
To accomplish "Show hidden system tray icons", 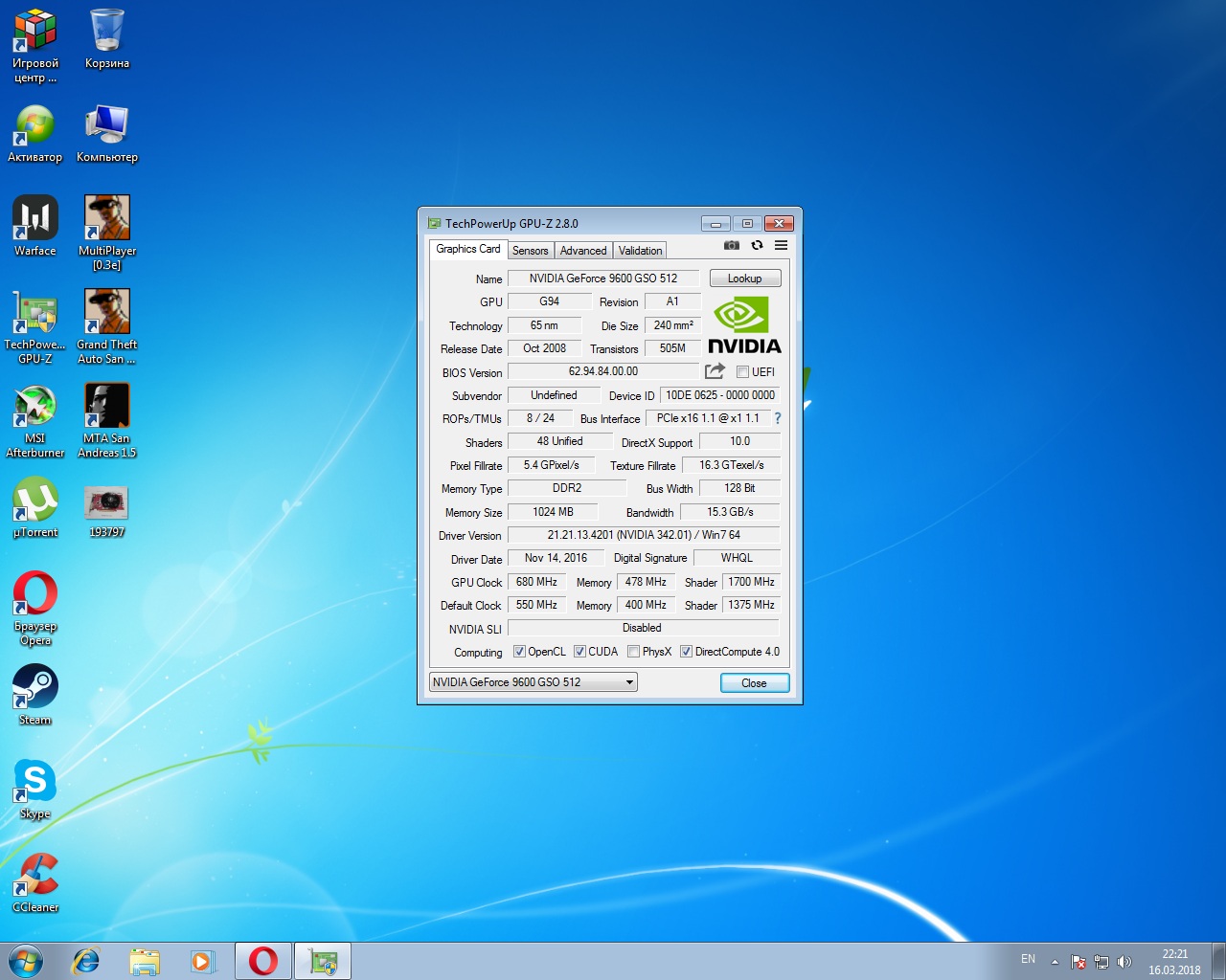I will pos(1055,962).
